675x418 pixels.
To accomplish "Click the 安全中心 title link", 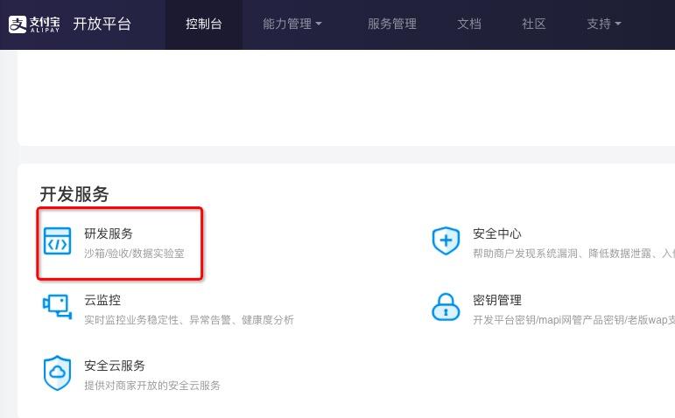I will coord(497,233).
